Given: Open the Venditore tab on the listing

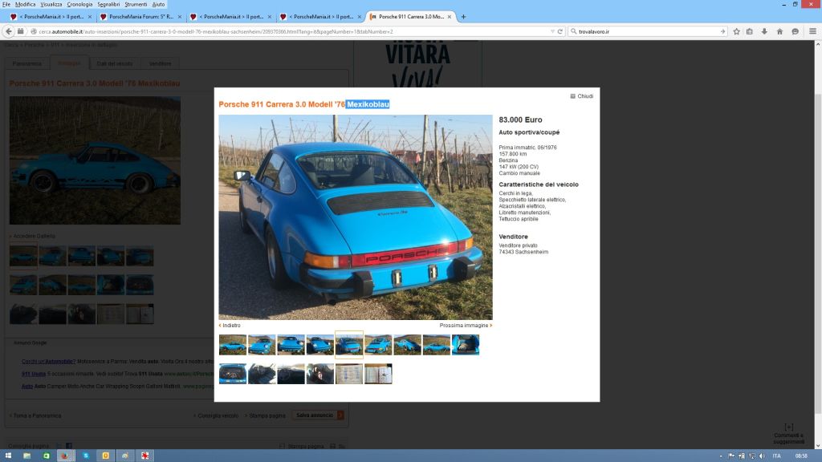Looking at the screenshot, I should pos(160,63).
